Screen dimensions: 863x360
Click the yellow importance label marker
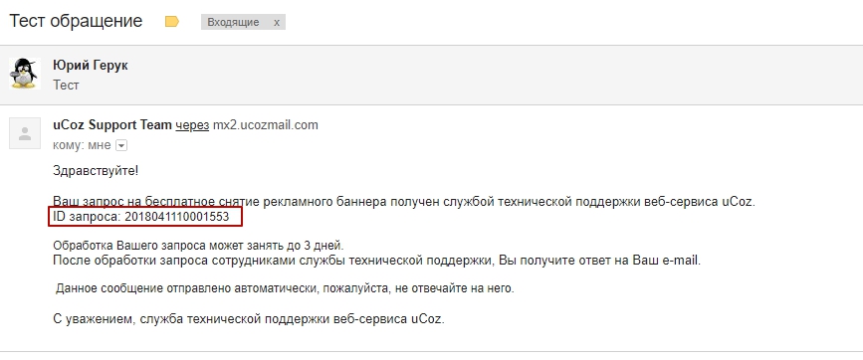coord(172,22)
